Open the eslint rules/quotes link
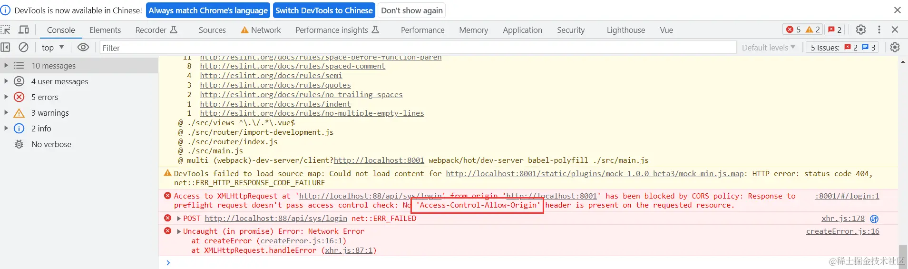The image size is (908, 269). (275, 85)
